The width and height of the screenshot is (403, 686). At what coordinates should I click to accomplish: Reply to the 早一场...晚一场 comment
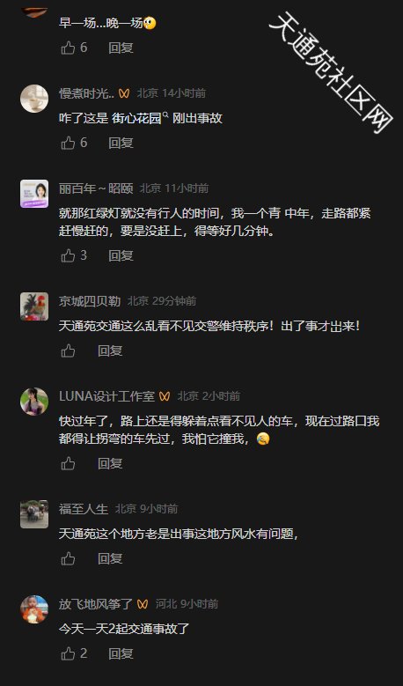coord(121,48)
